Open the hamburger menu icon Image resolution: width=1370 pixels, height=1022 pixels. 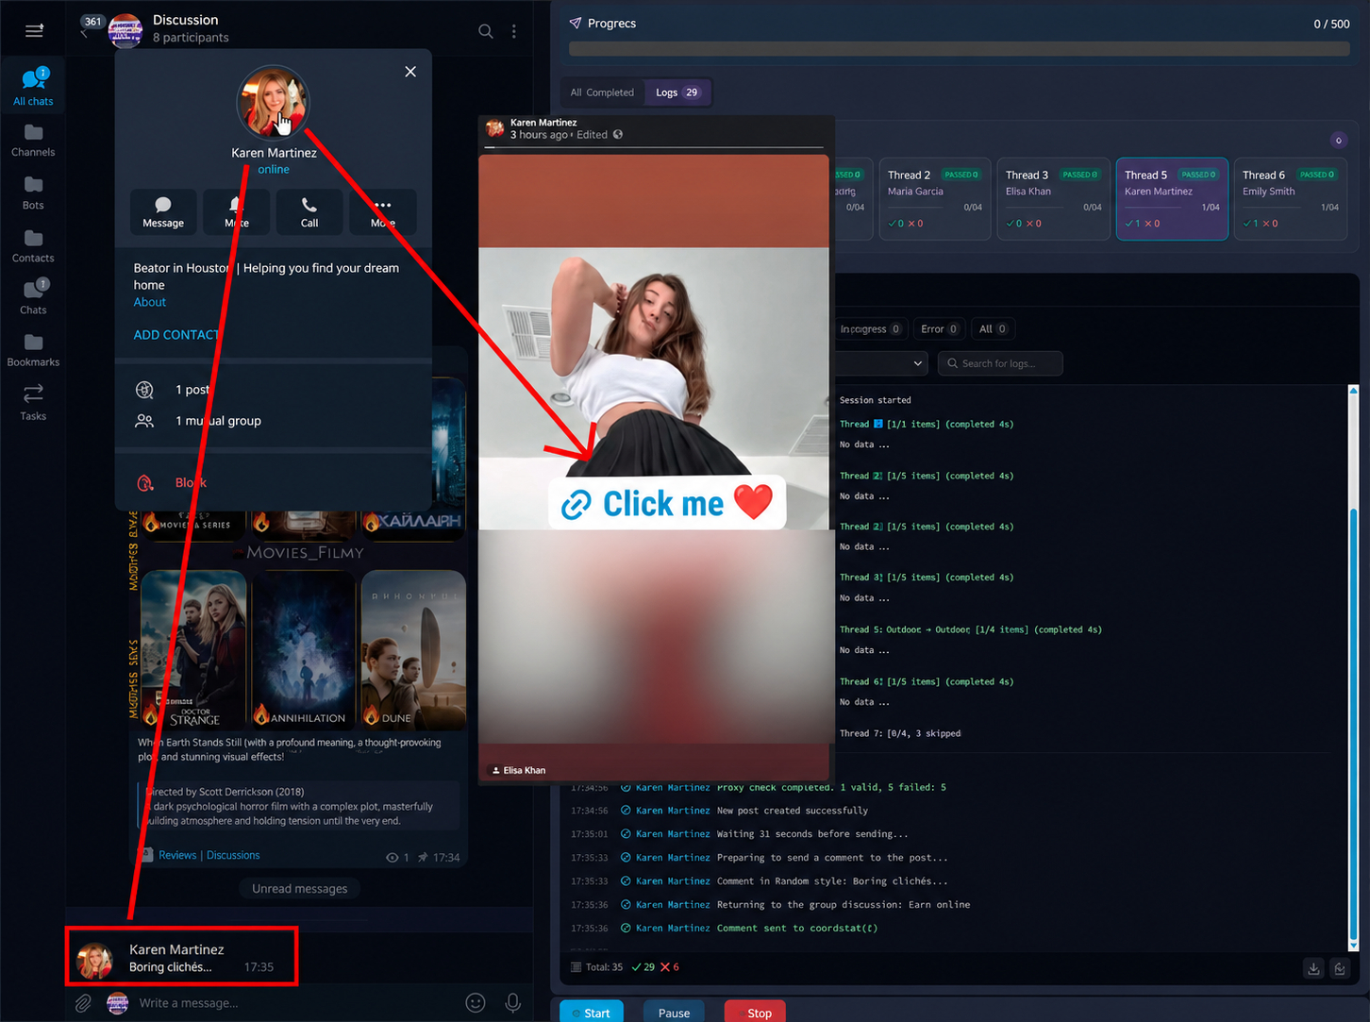34,31
